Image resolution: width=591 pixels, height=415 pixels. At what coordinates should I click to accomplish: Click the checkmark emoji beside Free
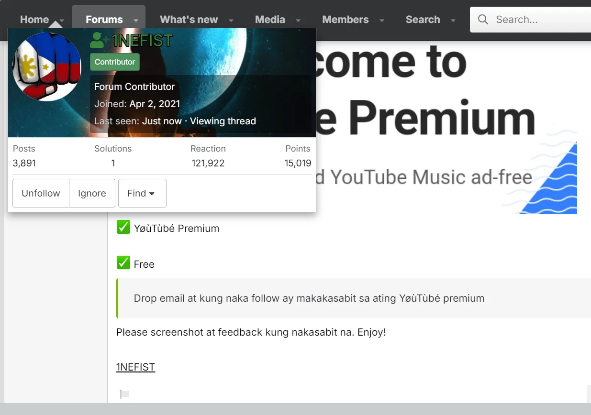pos(123,263)
